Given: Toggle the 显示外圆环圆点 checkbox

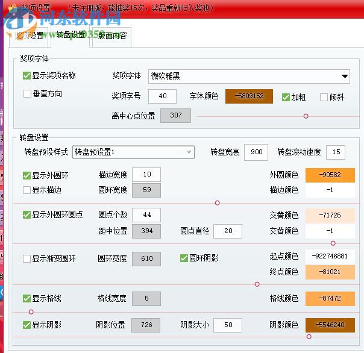Looking at the screenshot, I should tap(27, 214).
